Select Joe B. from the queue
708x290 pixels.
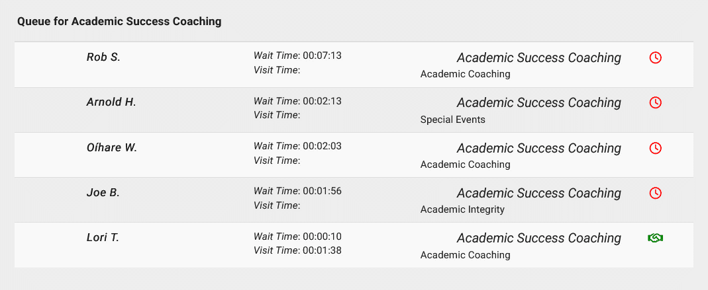pos(103,192)
